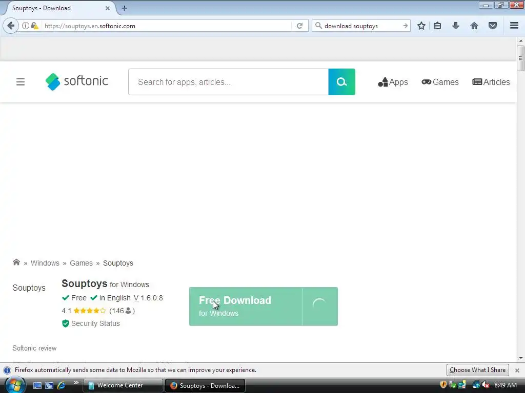The image size is (525, 393).
Task: Click Souptoys breadcrumb text
Action: point(118,263)
